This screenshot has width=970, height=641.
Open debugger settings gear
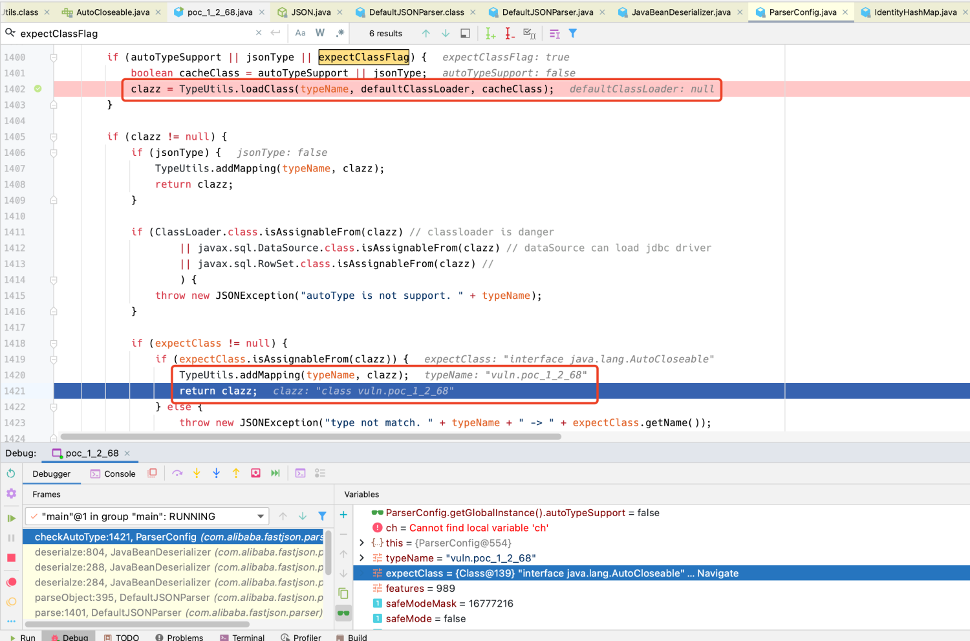(x=11, y=494)
